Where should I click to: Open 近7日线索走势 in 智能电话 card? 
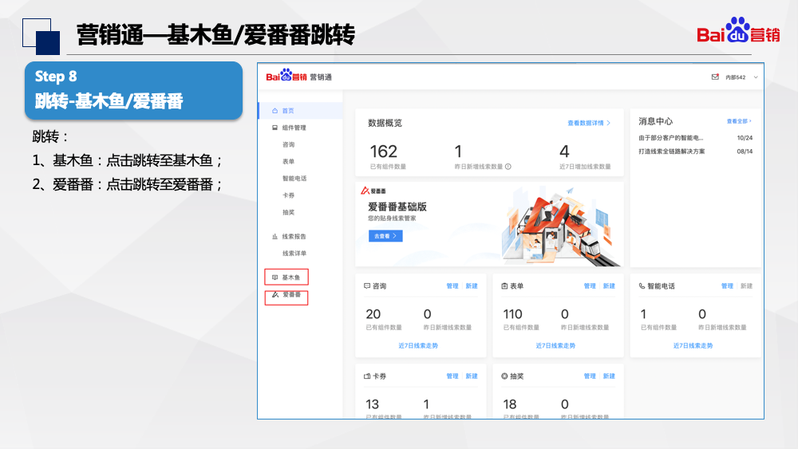click(693, 345)
